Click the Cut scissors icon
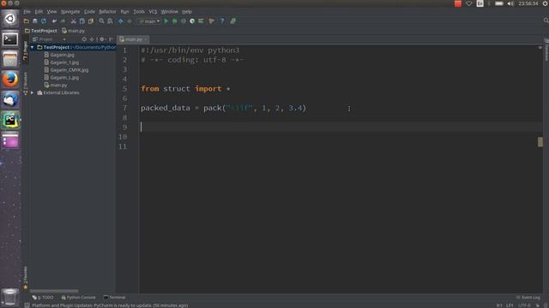This screenshot has height=308, width=549. [x=74, y=21]
